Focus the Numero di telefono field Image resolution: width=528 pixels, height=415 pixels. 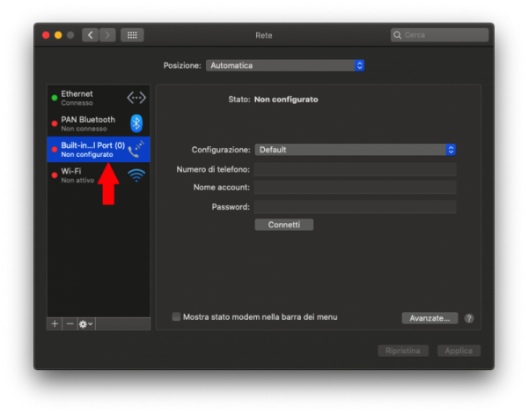coord(356,169)
